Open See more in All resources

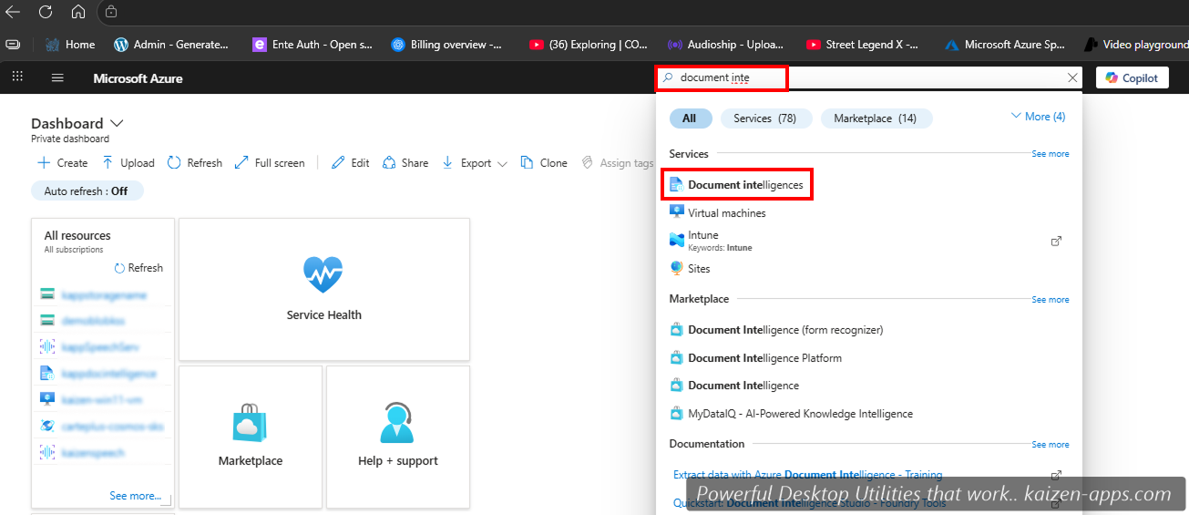[x=135, y=496]
